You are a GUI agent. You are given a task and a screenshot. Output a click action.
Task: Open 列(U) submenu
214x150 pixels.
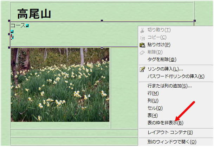tap(153, 101)
